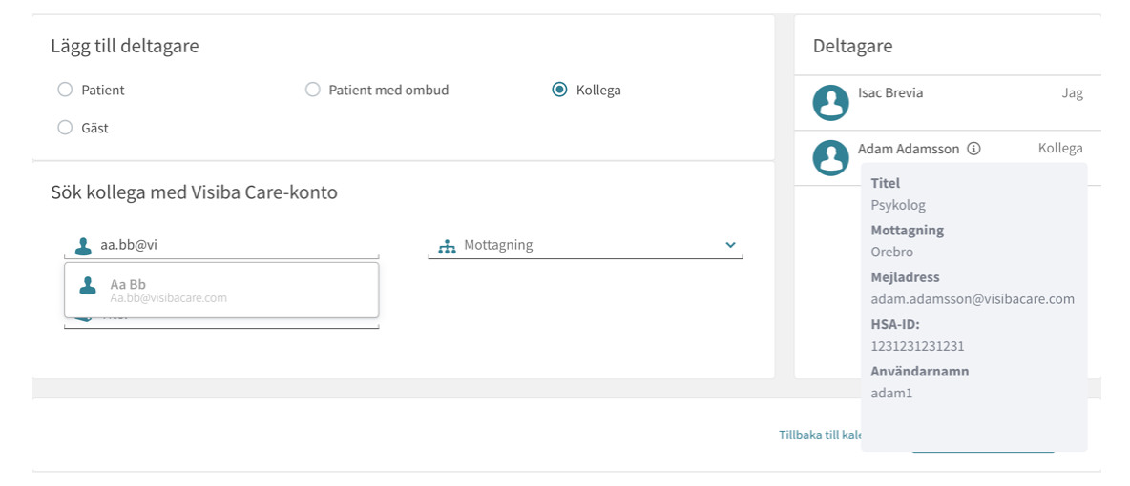Open the Mottagning selection field
The image size is (1130, 486).
585,245
